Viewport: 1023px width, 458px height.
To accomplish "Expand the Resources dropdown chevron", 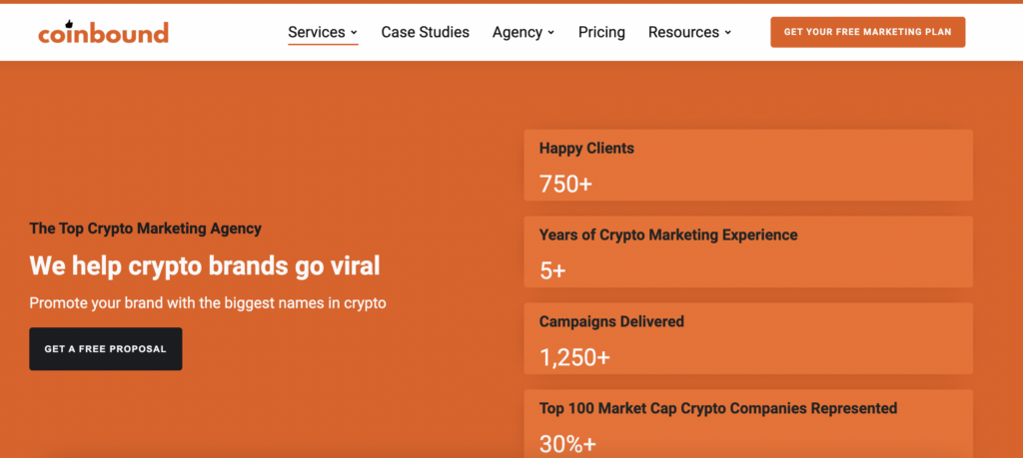I will click(x=727, y=33).
